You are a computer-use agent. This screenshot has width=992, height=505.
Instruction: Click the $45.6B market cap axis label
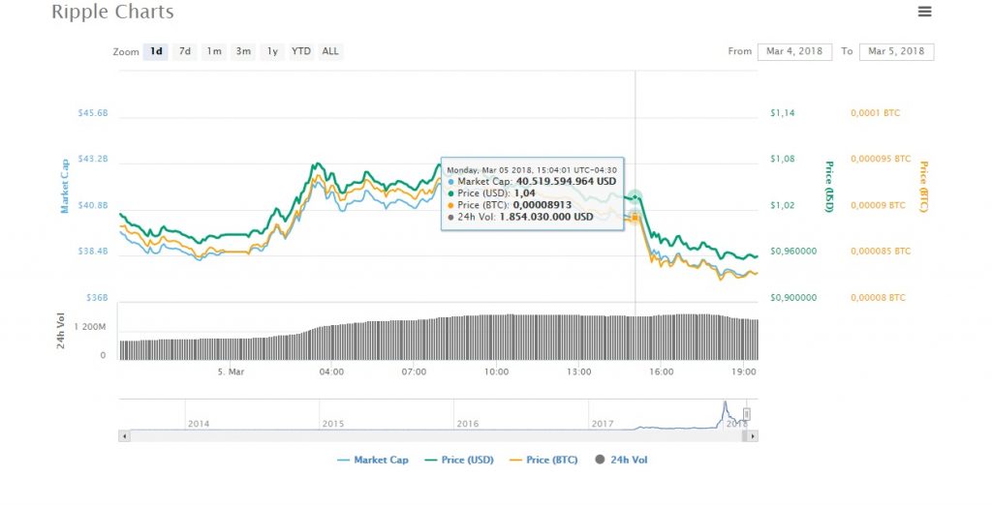coord(93,113)
